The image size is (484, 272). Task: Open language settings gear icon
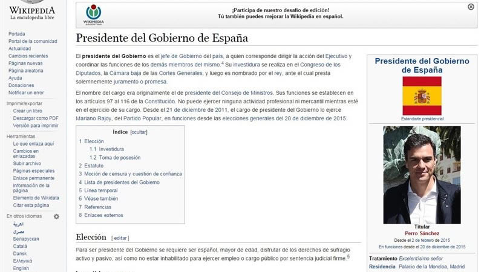(56, 216)
